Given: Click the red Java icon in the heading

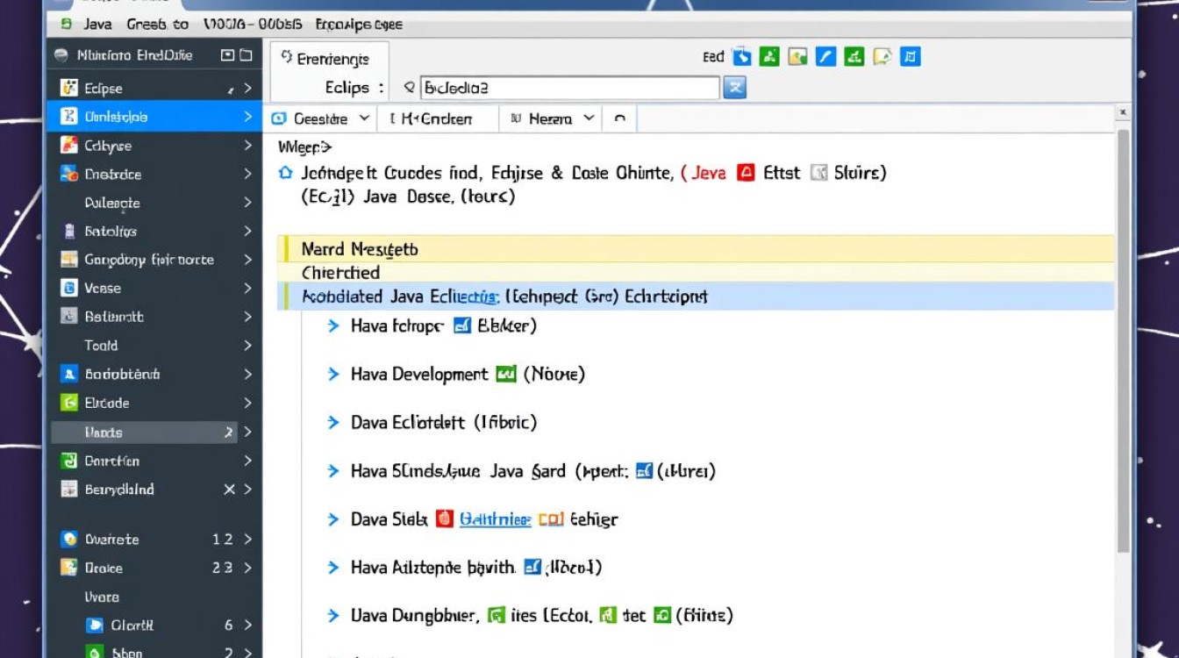Looking at the screenshot, I should (746, 173).
